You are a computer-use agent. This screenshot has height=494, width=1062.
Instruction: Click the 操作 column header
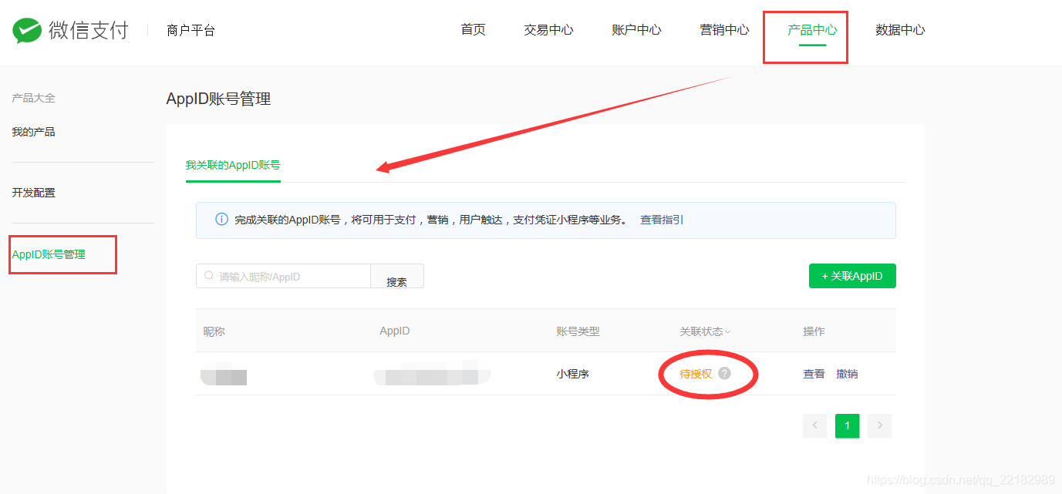(814, 331)
